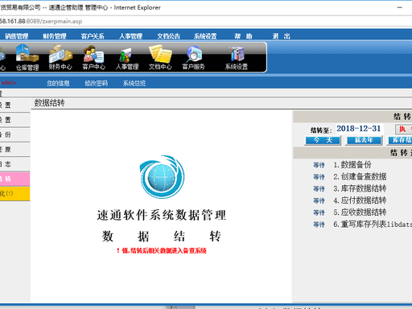
Task: Click the globe logo in the main panel
Action: (x=162, y=177)
